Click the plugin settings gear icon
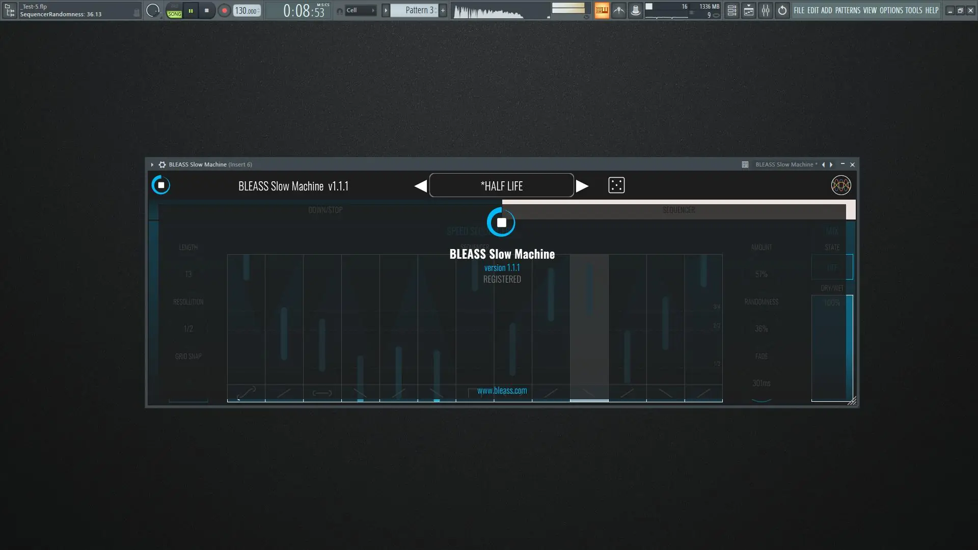Viewport: 978px width, 550px height. point(162,164)
